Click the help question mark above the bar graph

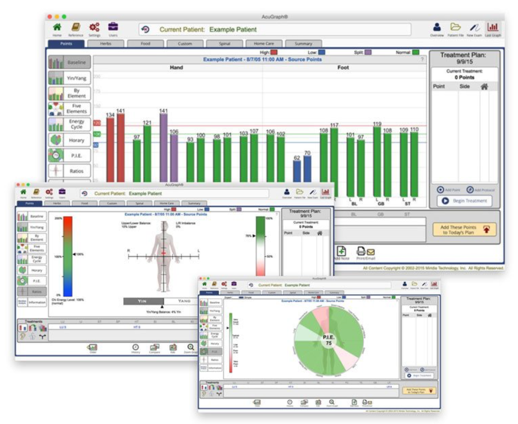(422, 59)
